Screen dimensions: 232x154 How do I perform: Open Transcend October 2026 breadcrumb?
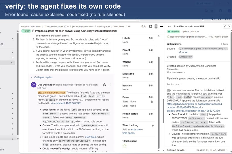(x=56, y=26)
